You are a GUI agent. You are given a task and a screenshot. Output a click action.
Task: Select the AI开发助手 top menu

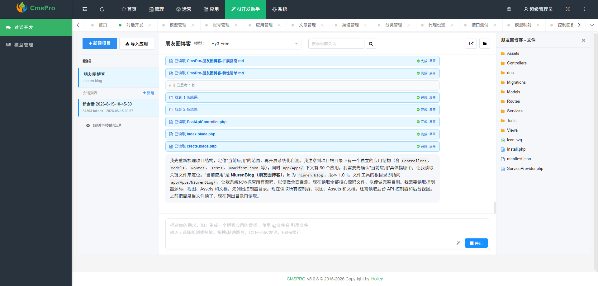point(245,9)
